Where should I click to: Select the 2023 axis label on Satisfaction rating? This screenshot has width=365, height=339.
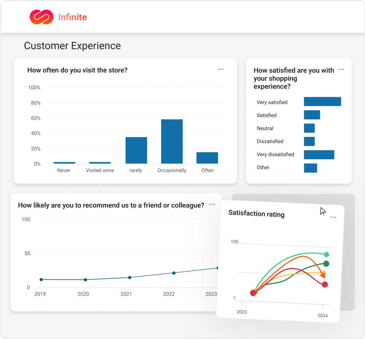tap(242, 312)
